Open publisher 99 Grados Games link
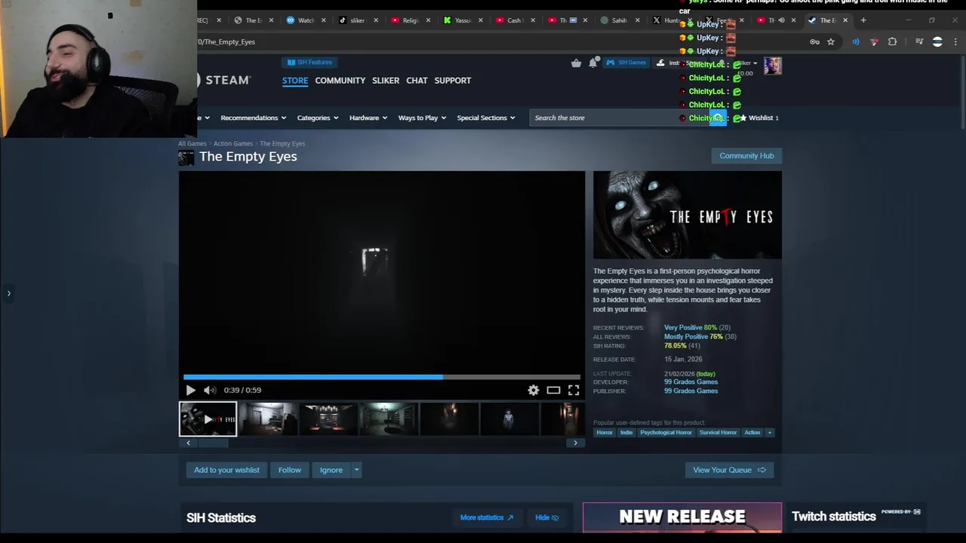966x543 pixels. click(x=691, y=391)
